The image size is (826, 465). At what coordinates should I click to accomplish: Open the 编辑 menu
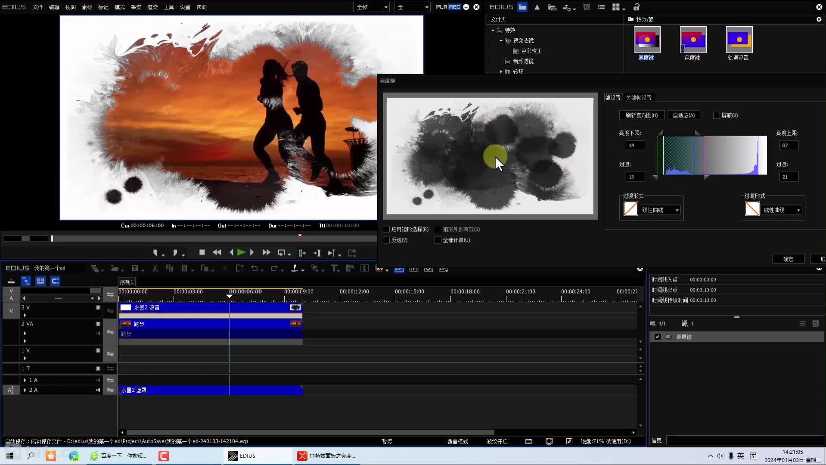tap(54, 7)
